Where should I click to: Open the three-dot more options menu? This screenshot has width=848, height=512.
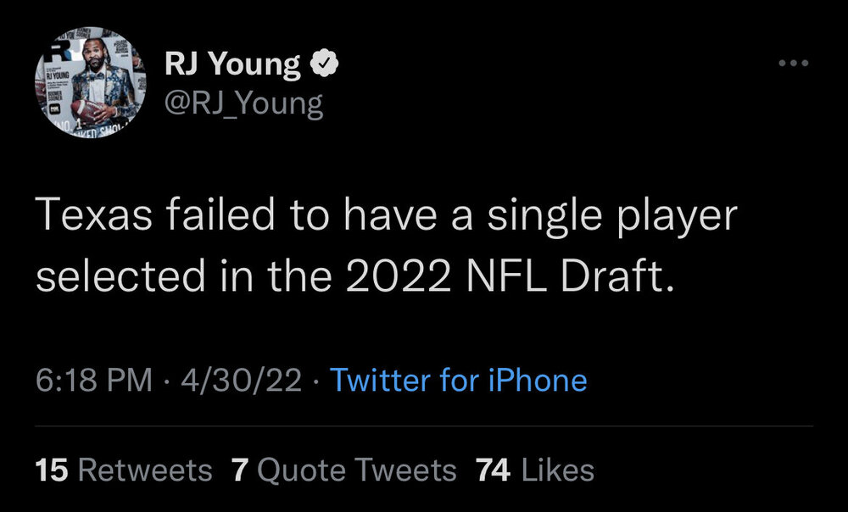[793, 64]
